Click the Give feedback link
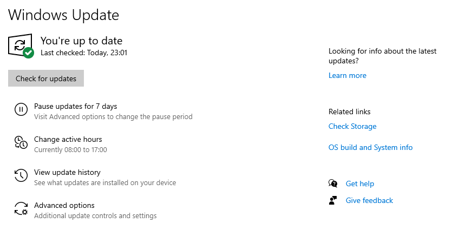The width and height of the screenshot is (459, 249). click(x=370, y=200)
